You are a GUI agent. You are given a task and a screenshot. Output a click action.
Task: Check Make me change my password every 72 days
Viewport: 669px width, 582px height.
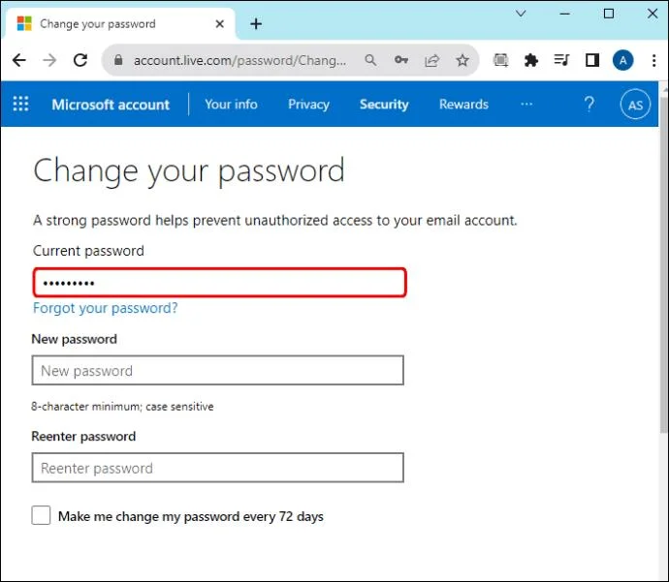[41, 515]
